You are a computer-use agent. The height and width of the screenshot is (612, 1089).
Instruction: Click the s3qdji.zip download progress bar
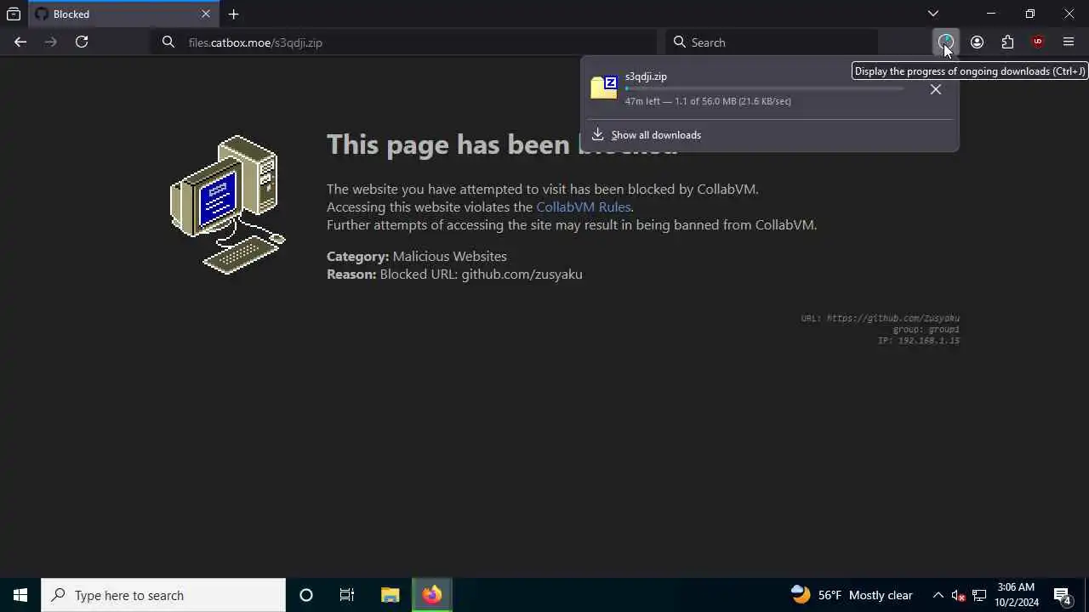(x=764, y=88)
